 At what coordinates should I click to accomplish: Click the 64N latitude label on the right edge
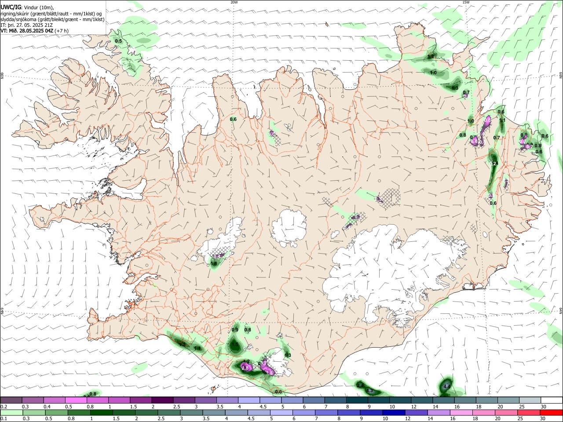pyautogui.click(x=561, y=310)
